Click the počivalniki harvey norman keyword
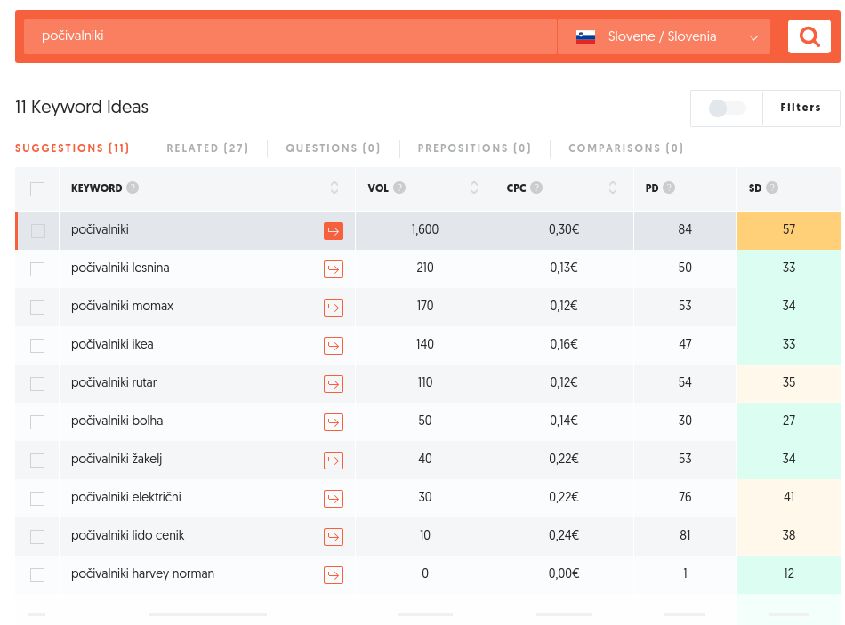 (143, 573)
